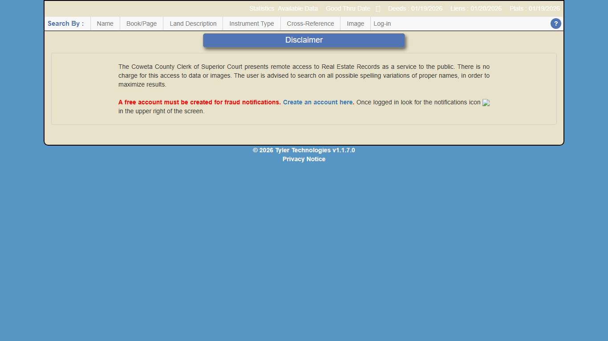Image resolution: width=608 pixels, height=341 pixels.
Task: Click the 'Search By :' label
Action: coord(65,24)
